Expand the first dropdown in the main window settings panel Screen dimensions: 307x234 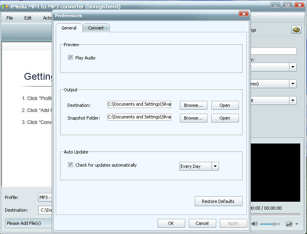coord(293,67)
